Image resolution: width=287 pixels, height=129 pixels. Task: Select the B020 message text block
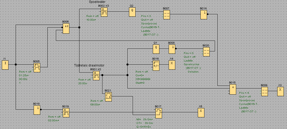pyautogui.click(x=206, y=51)
